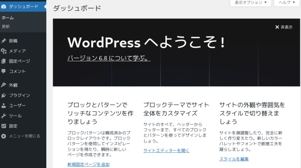The width and height of the screenshot is (301, 168).
Task: Open the 設定 menu
Action: click(x=23, y=126)
